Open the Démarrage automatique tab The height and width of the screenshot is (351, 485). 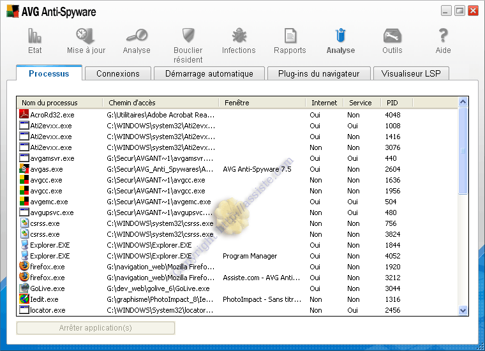point(209,73)
